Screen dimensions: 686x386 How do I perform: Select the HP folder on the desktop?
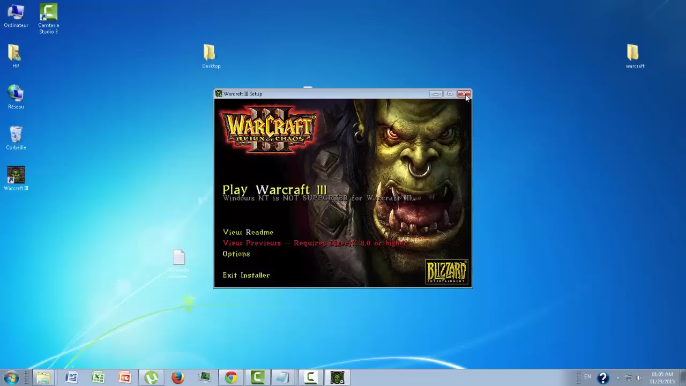16,56
